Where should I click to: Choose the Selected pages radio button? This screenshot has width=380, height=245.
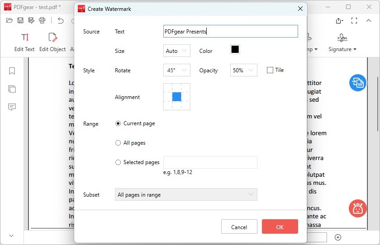(x=118, y=162)
